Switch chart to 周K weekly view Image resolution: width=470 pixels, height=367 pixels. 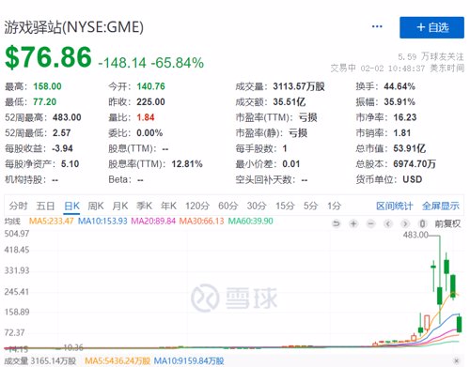click(96, 206)
